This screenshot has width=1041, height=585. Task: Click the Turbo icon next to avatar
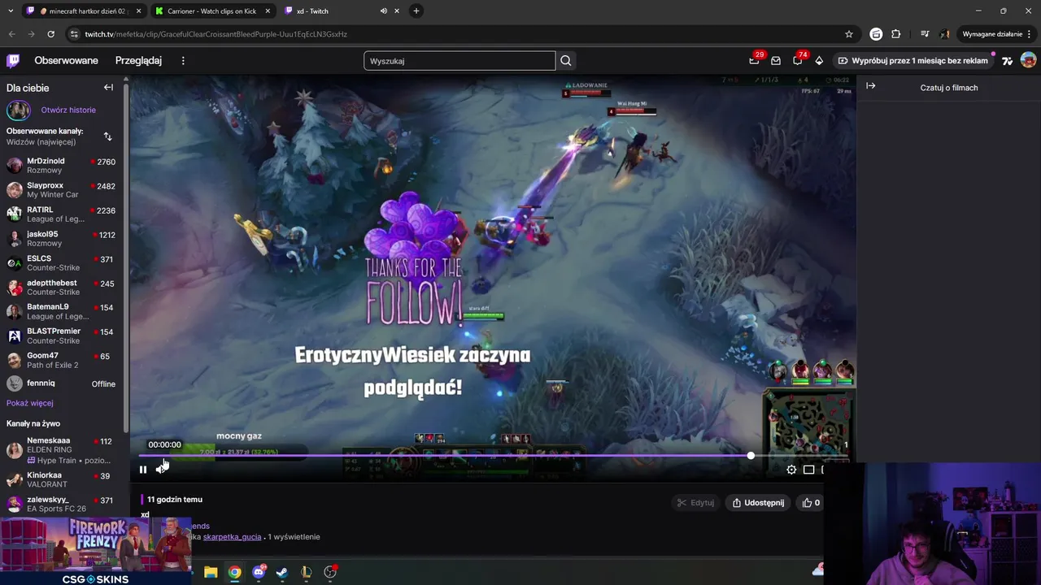pyautogui.click(x=1007, y=61)
